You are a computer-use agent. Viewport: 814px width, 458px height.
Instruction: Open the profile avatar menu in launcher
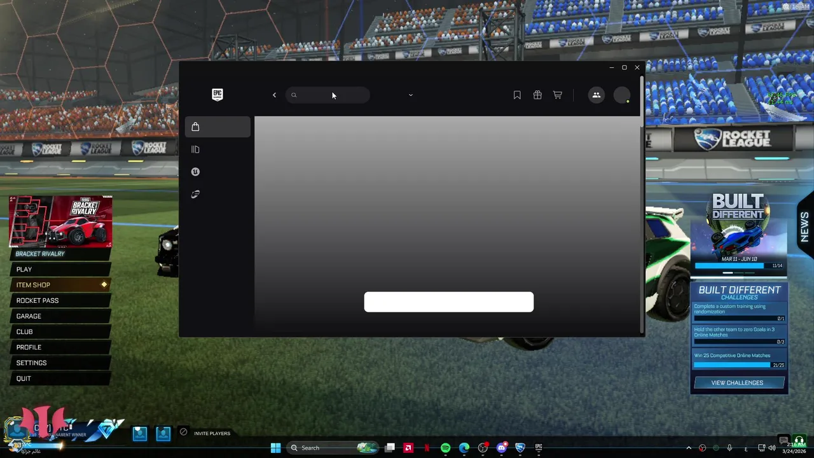pyautogui.click(x=622, y=95)
